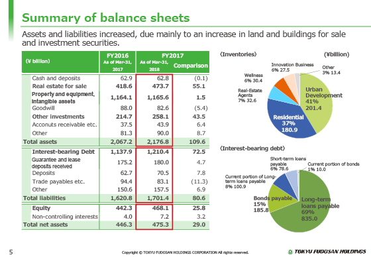Click the page number 5
The height and width of the screenshot is (257, 371).
11,252
